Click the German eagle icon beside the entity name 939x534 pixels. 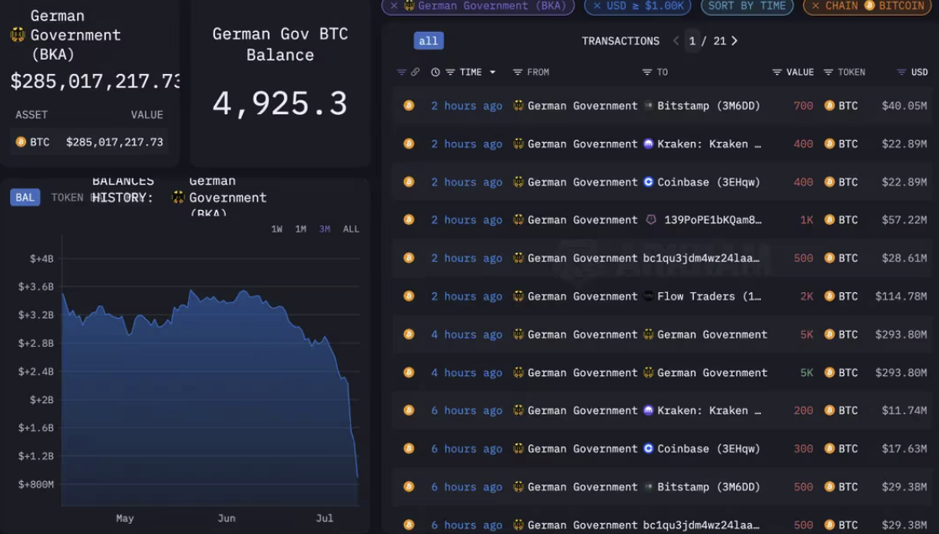pos(18,34)
